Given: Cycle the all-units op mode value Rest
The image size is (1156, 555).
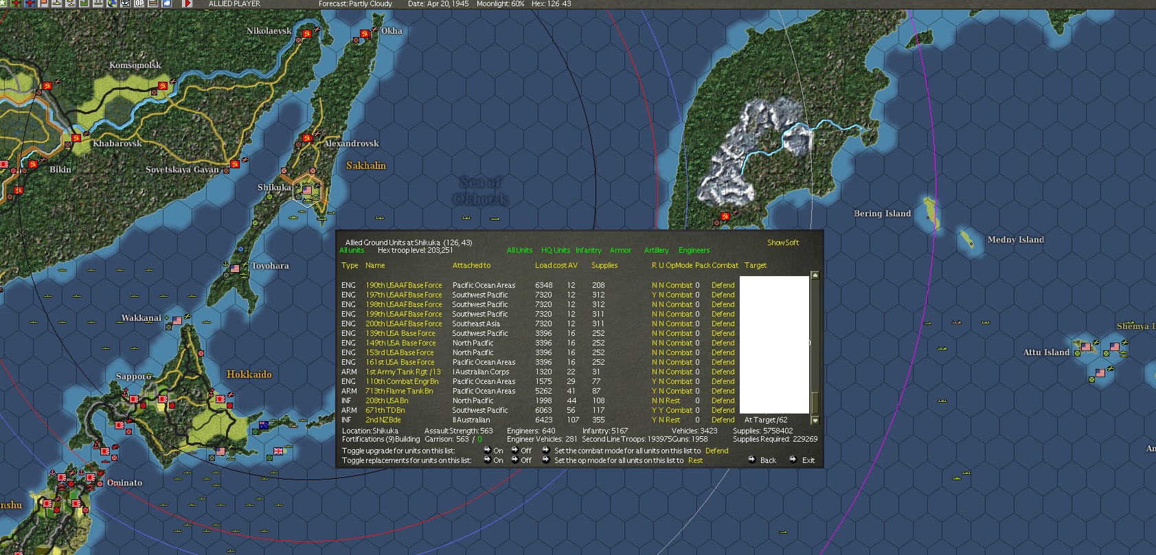Looking at the screenshot, I should 696,460.
